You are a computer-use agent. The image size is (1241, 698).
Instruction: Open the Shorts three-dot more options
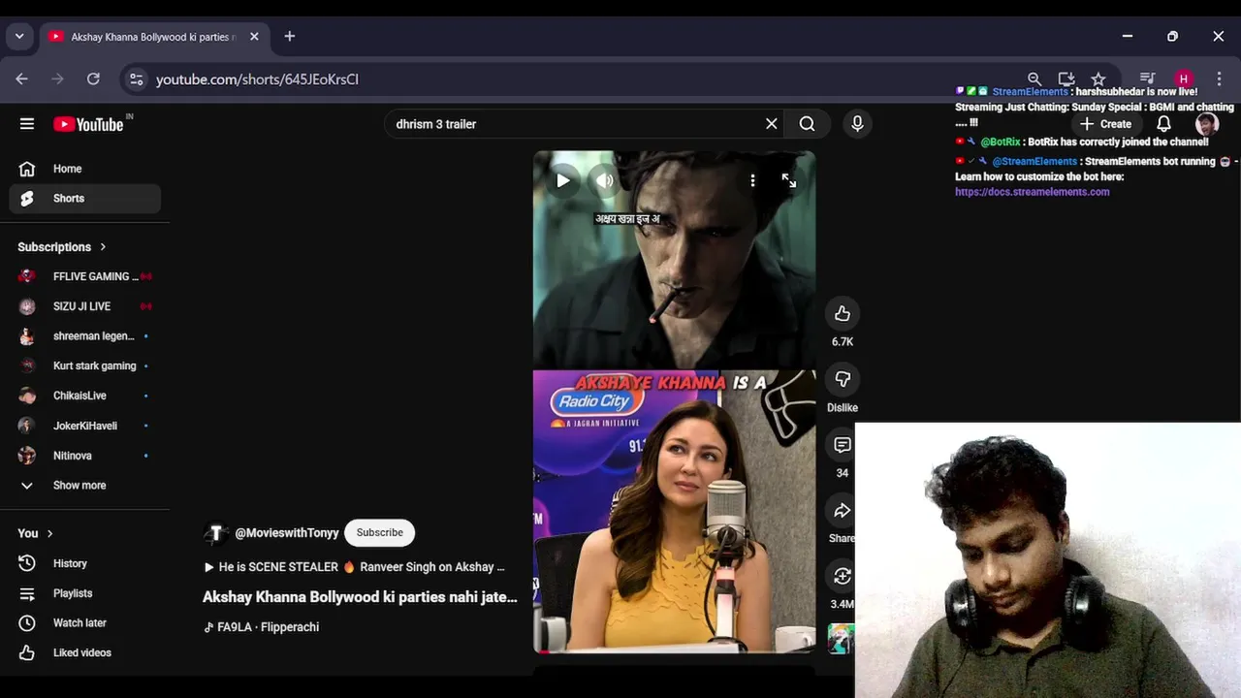click(752, 181)
